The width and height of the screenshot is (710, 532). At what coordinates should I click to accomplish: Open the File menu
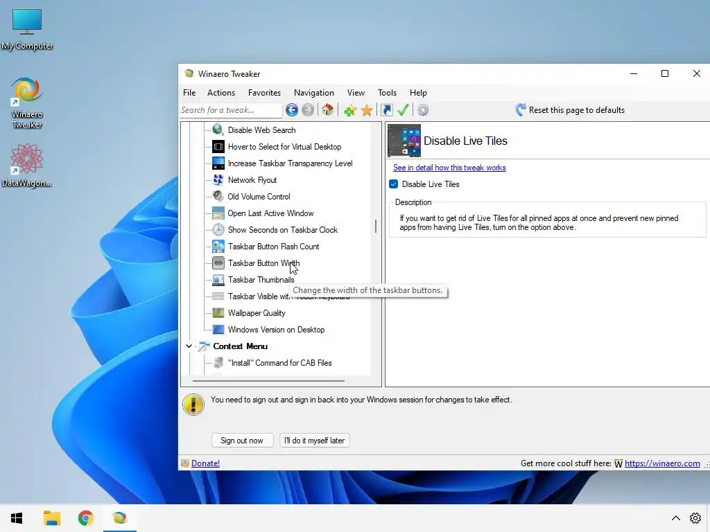pos(189,93)
